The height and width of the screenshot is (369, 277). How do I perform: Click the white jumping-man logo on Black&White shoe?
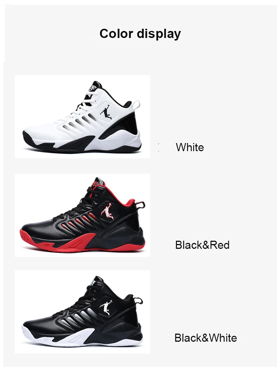click(105, 307)
